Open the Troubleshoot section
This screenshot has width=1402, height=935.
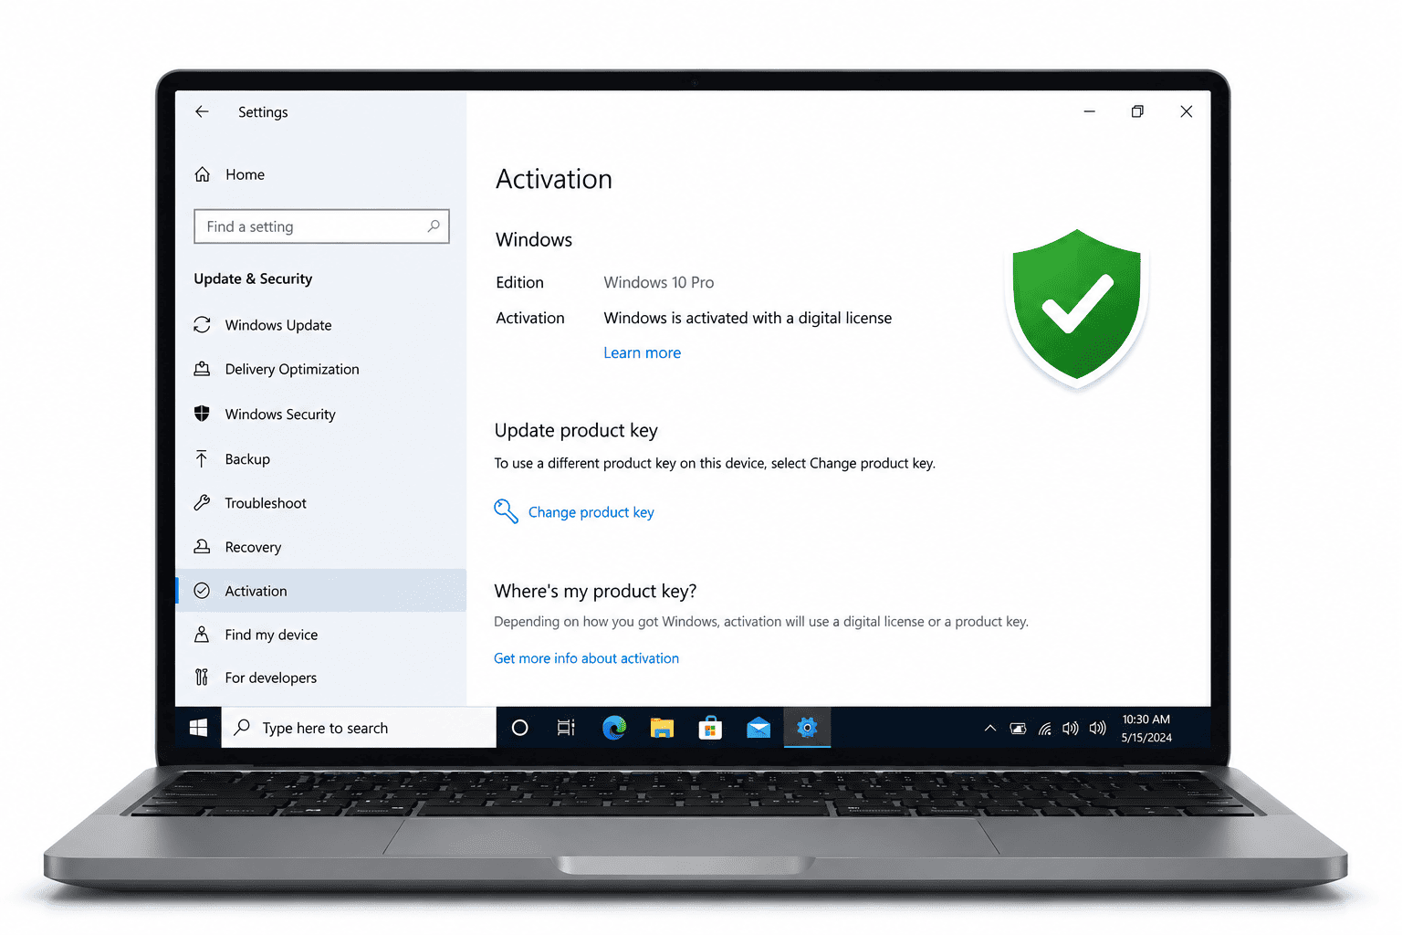tap(320, 503)
